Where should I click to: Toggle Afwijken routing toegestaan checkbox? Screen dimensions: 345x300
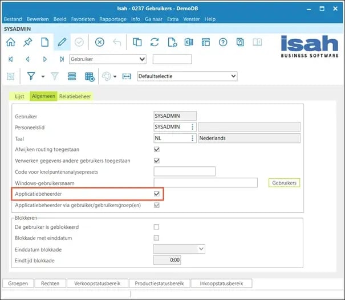pos(157,149)
